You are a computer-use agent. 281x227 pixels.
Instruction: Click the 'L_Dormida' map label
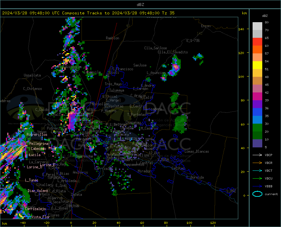click(x=195, y=178)
